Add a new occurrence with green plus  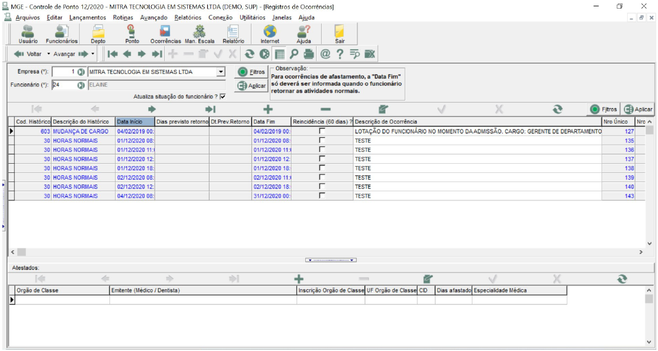point(268,109)
